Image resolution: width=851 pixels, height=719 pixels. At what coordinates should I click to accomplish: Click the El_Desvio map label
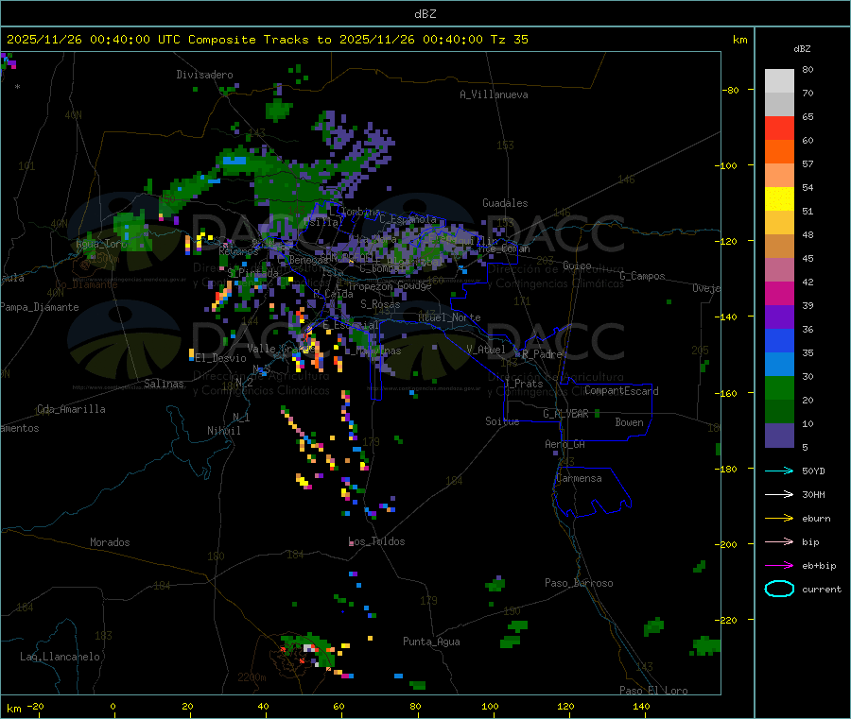coord(220,358)
